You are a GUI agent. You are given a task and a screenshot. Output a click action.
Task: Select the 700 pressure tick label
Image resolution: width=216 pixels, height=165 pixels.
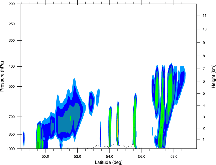(12, 117)
